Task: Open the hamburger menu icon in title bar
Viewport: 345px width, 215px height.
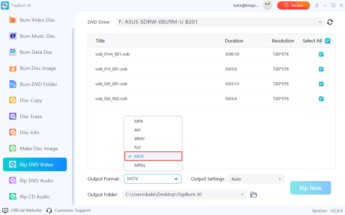Action: pyautogui.click(x=317, y=5)
